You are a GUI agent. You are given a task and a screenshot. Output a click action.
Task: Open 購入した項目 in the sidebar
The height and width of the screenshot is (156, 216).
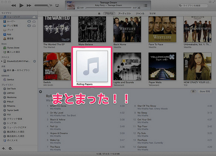pyautogui.click(x=19, y=52)
